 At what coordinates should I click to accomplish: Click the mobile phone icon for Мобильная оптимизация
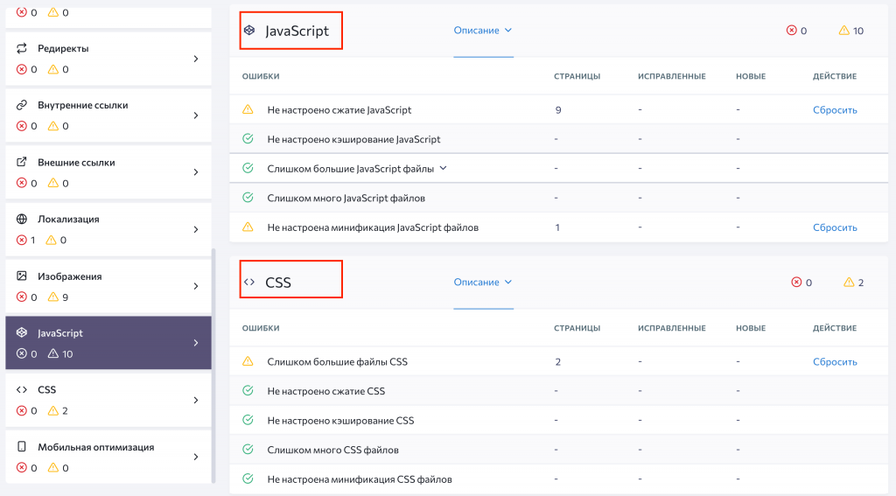point(22,447)
